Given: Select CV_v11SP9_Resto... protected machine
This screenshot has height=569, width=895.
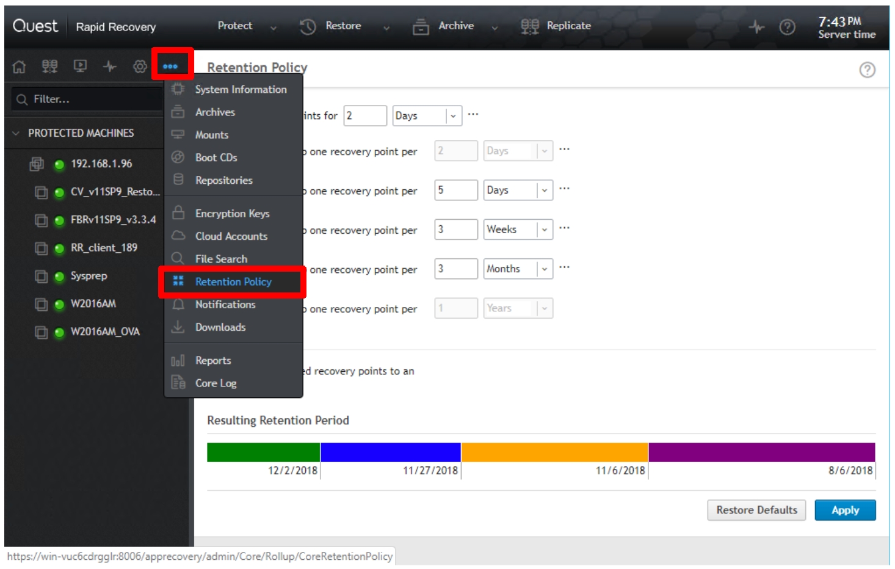Looking at the screenshot, I should point(115,192).
